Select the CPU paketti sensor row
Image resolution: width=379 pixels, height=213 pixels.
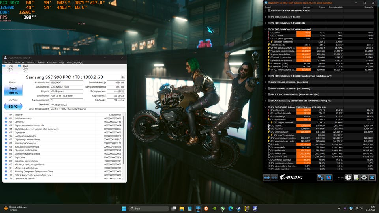click(321, 32)
